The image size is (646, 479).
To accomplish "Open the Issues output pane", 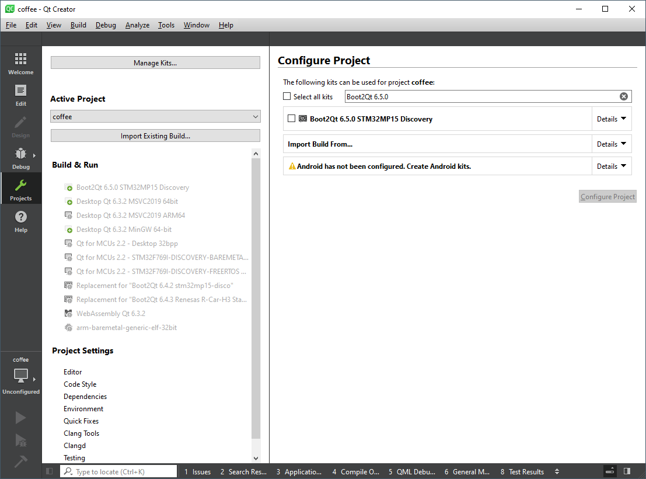I will [197, 472].
